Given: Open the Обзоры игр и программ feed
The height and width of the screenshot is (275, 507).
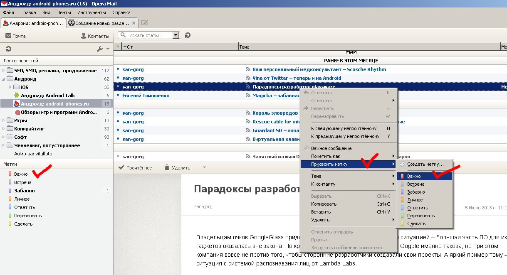Looking at the screenshot, I should coord(55,112).
